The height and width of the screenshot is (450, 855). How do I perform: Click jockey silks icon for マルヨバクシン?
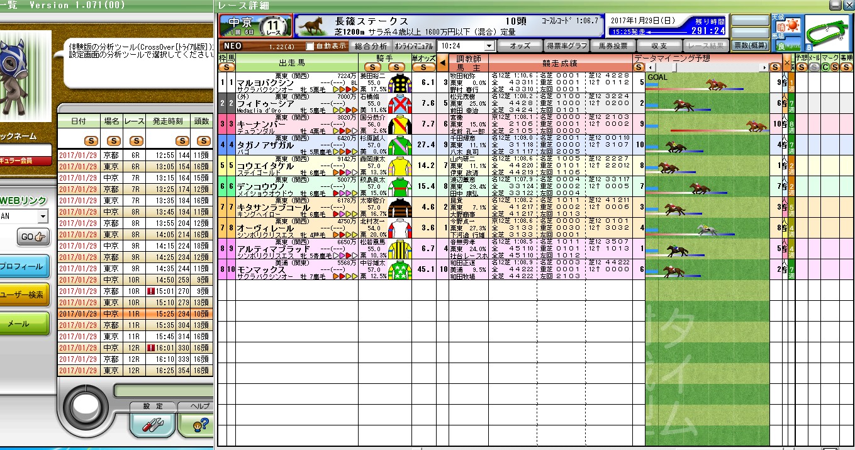point(398,82)
